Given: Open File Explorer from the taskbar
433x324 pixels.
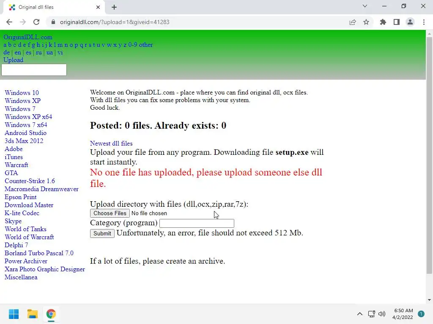Looking at the screenshot, I should pyautogui.click(x=32, y=314).
